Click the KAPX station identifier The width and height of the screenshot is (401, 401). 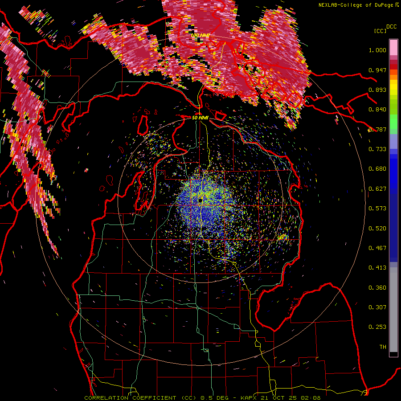[x=249, y=398]
